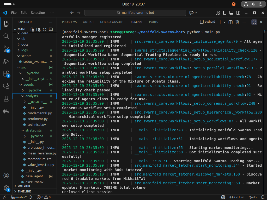Screen dimensions: 267x200
Task: Open the Explorer view in activity bar
Action: click(6, 24)
